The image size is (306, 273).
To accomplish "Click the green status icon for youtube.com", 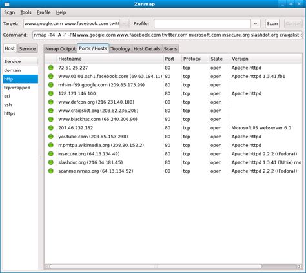I will pyautogui.click(x=51, y=136).
